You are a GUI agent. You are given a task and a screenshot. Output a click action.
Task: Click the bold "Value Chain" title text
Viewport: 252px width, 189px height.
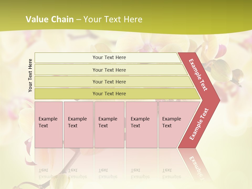[x=50, y=19]
